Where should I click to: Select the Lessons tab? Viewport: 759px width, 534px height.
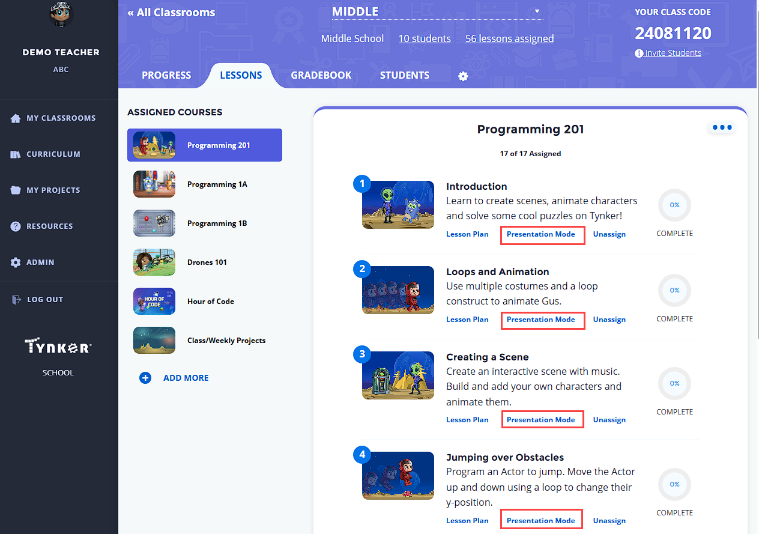[241, 75]
